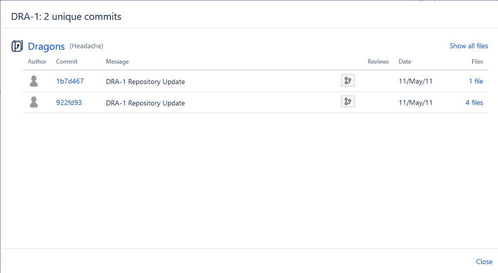Click the Date column header
498x273 pixels.
(x=405, y=62)
